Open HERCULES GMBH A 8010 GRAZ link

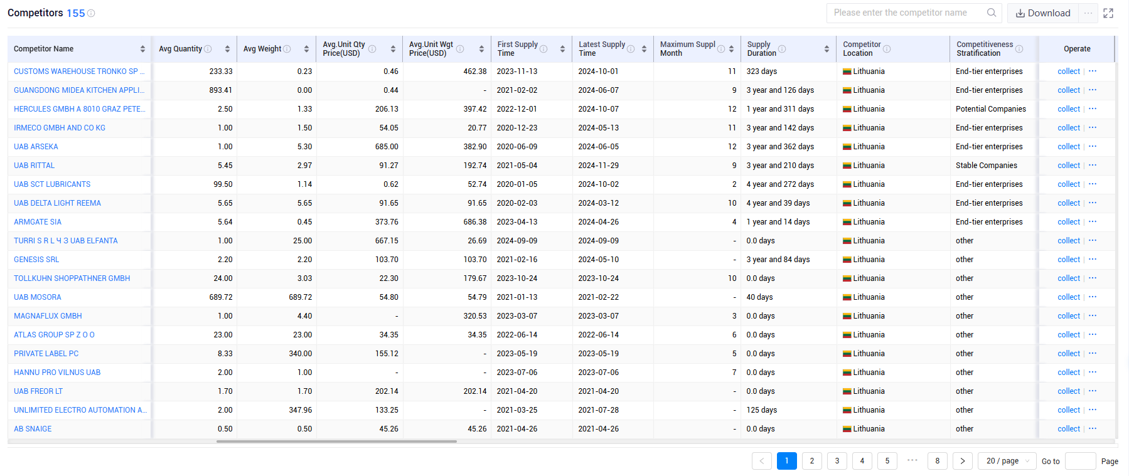(79, 109)
